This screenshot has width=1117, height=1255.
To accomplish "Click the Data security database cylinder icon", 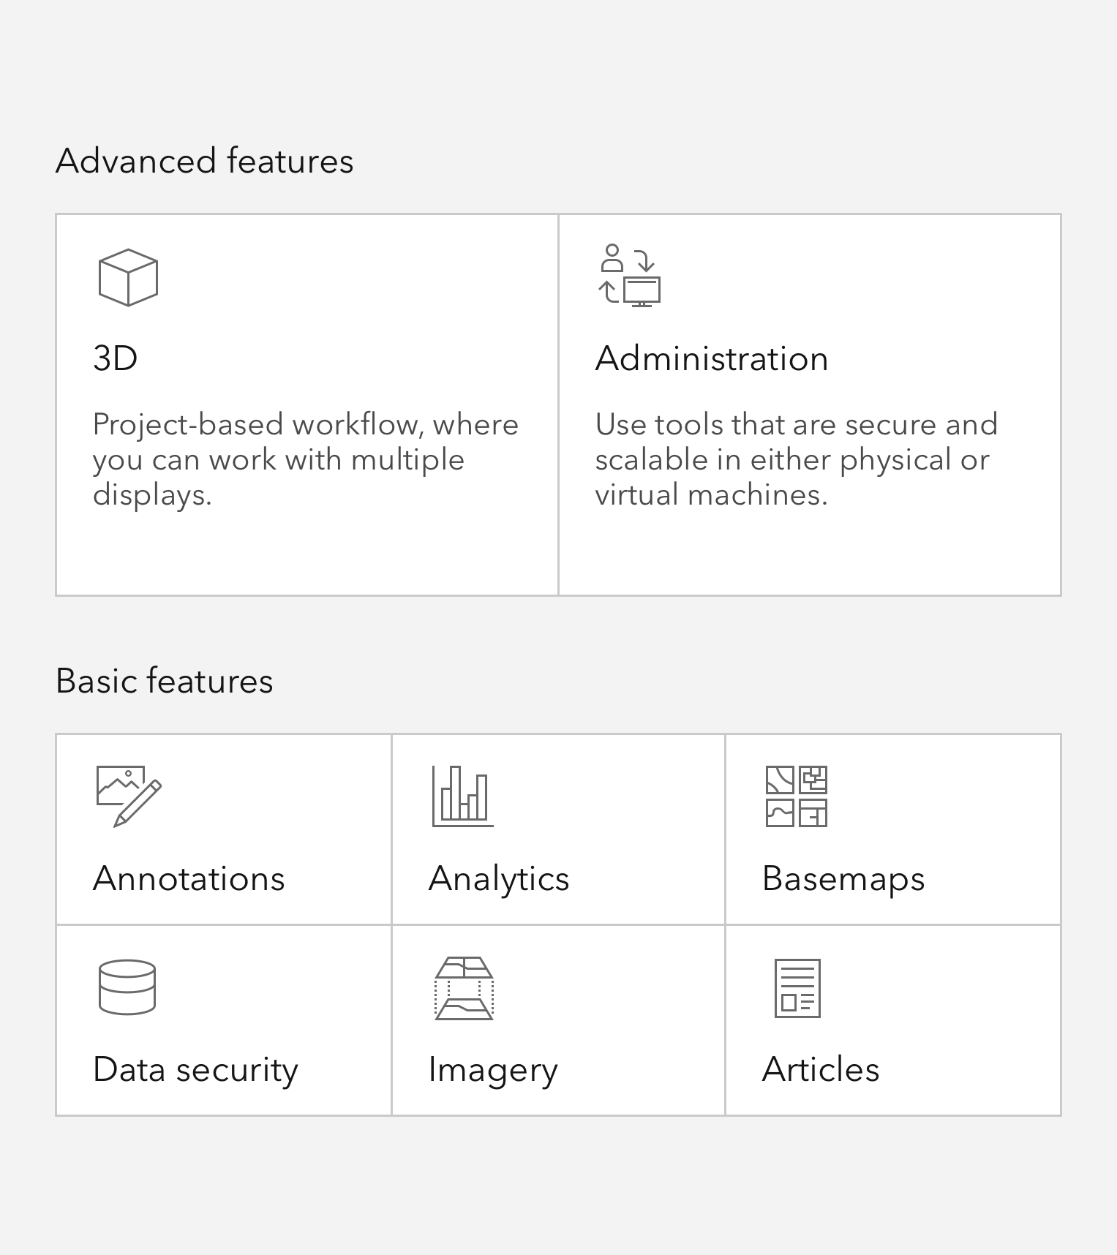I will 127,987.
